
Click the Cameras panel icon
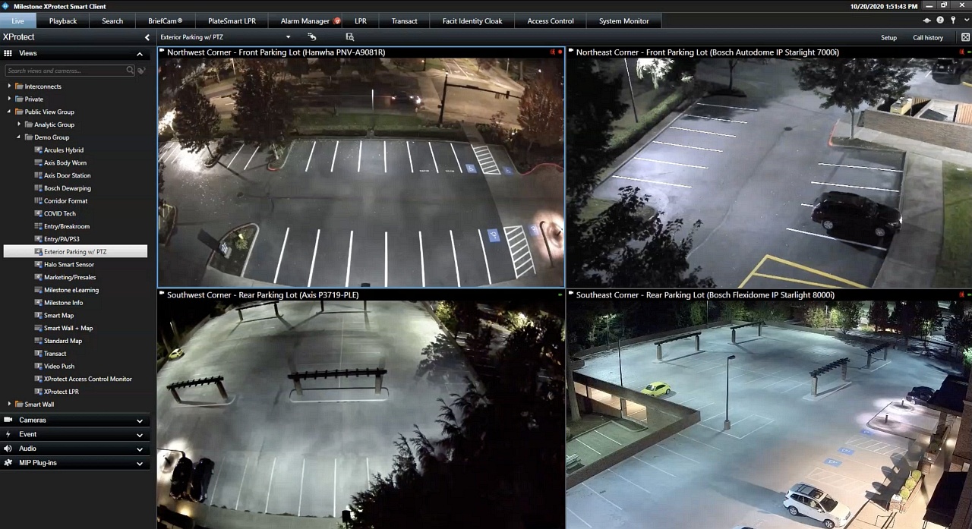[x=8, y=420]
